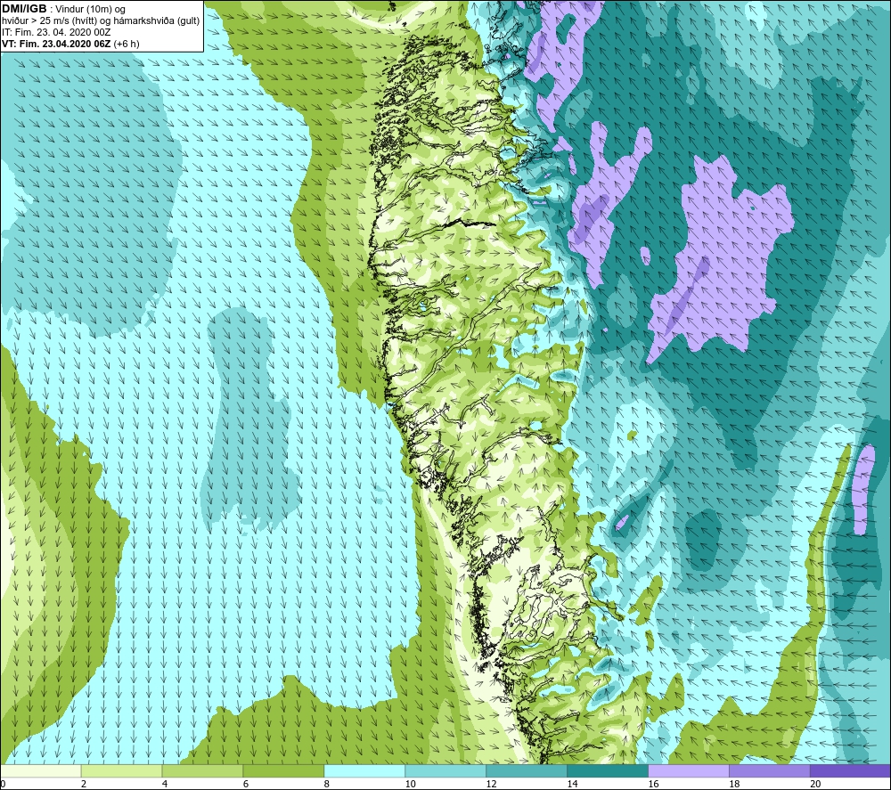Click the legend swatch above 20 m/s
This screenshot has height=790, width=891.
point(850,771)
